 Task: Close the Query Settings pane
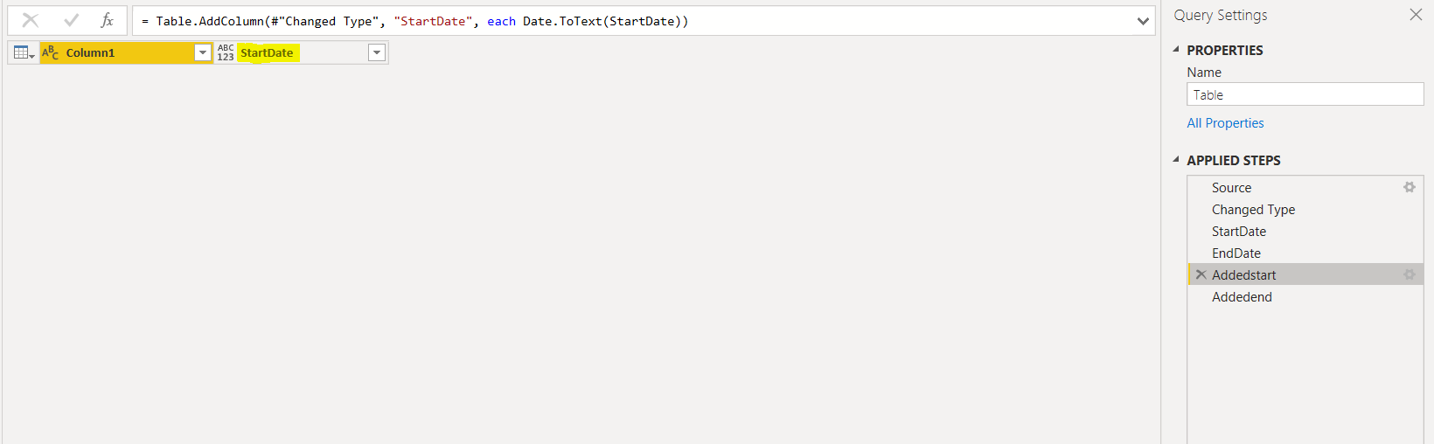click(x=1416, y=14)
